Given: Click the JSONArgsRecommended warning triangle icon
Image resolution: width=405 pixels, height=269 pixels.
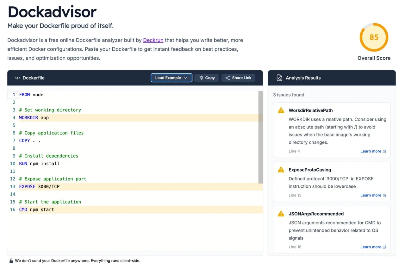Looking at the screenshot, I should pyautogui.click(x=281, y=214).
